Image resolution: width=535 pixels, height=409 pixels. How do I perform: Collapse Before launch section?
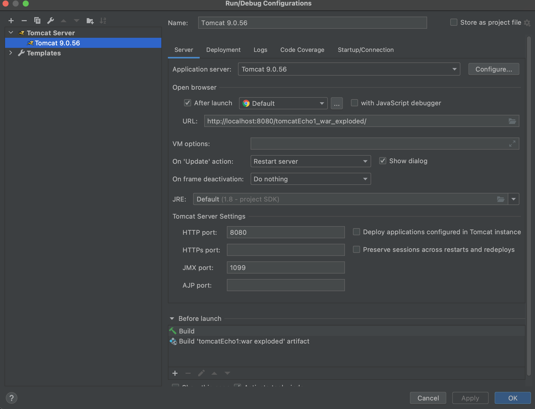(172, 319)
